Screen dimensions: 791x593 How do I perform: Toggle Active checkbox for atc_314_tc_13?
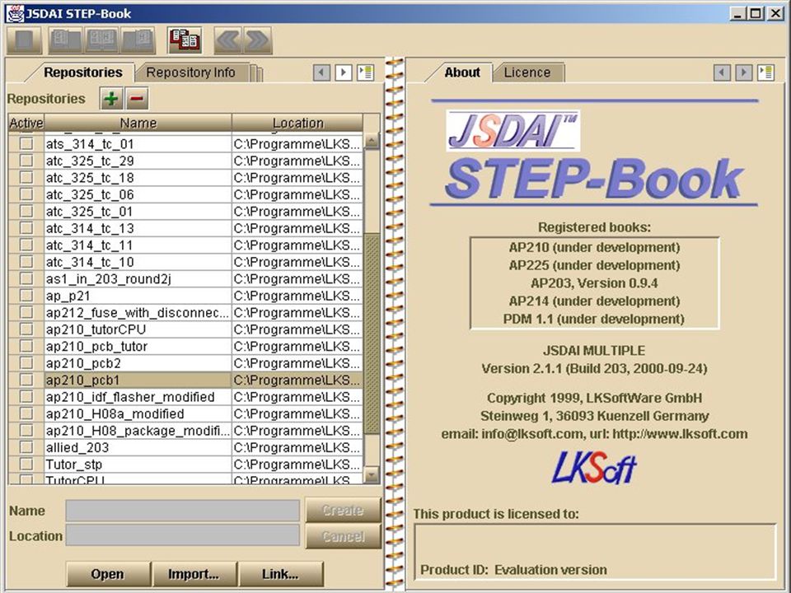(26, 228)
